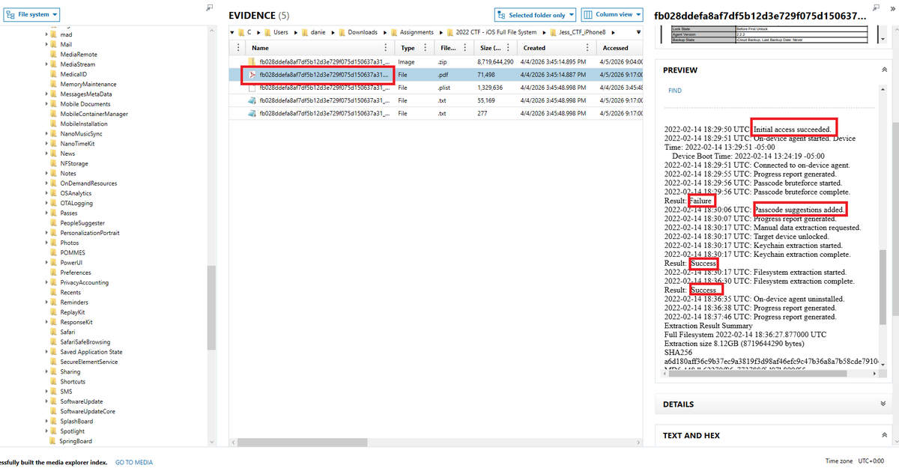Select the Passes folder
899x468 pixels.
pos(69,213)
